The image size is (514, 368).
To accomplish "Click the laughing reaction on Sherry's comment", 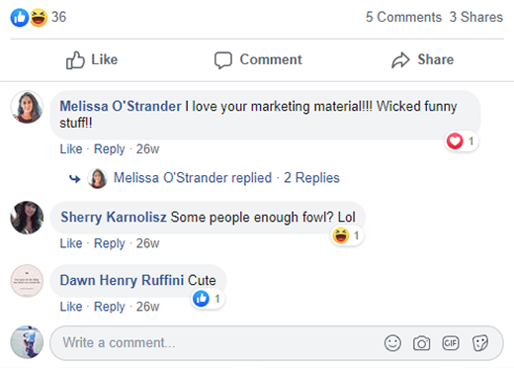I will 341,235.
